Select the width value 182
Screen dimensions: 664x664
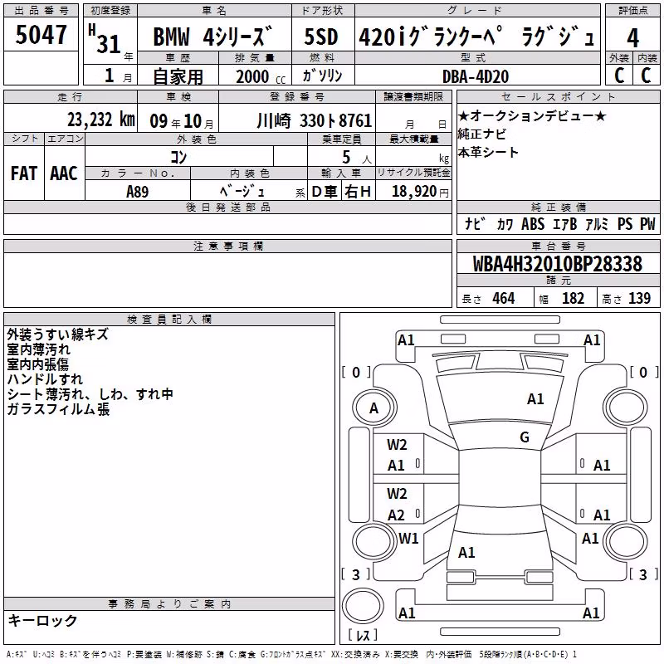pos(573,299)
